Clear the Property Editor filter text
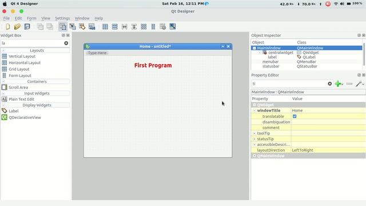 coord(329,84)
